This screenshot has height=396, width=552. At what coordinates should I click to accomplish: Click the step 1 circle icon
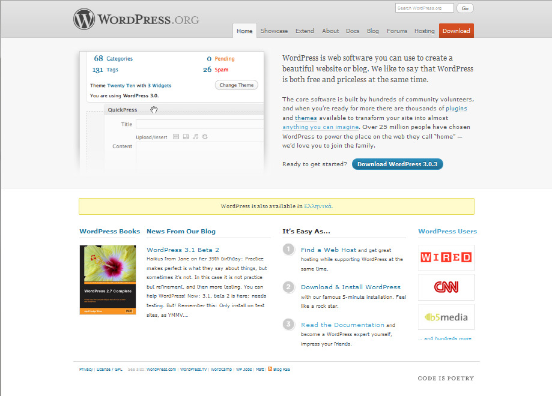pyautogui.click(x=288, y=250)
